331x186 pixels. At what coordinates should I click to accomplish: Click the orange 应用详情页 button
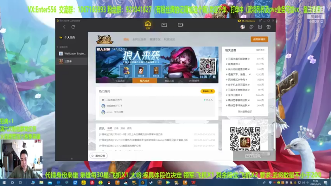[259, 39]
